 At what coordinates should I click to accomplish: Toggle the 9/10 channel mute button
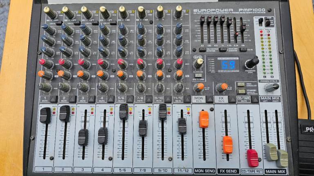pyautogui.click(x=168, y=99)
